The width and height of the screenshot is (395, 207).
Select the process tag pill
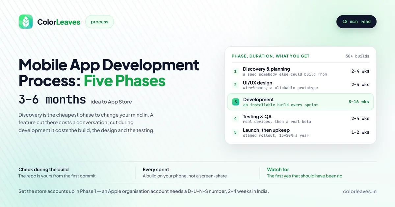tap(99, 22)
